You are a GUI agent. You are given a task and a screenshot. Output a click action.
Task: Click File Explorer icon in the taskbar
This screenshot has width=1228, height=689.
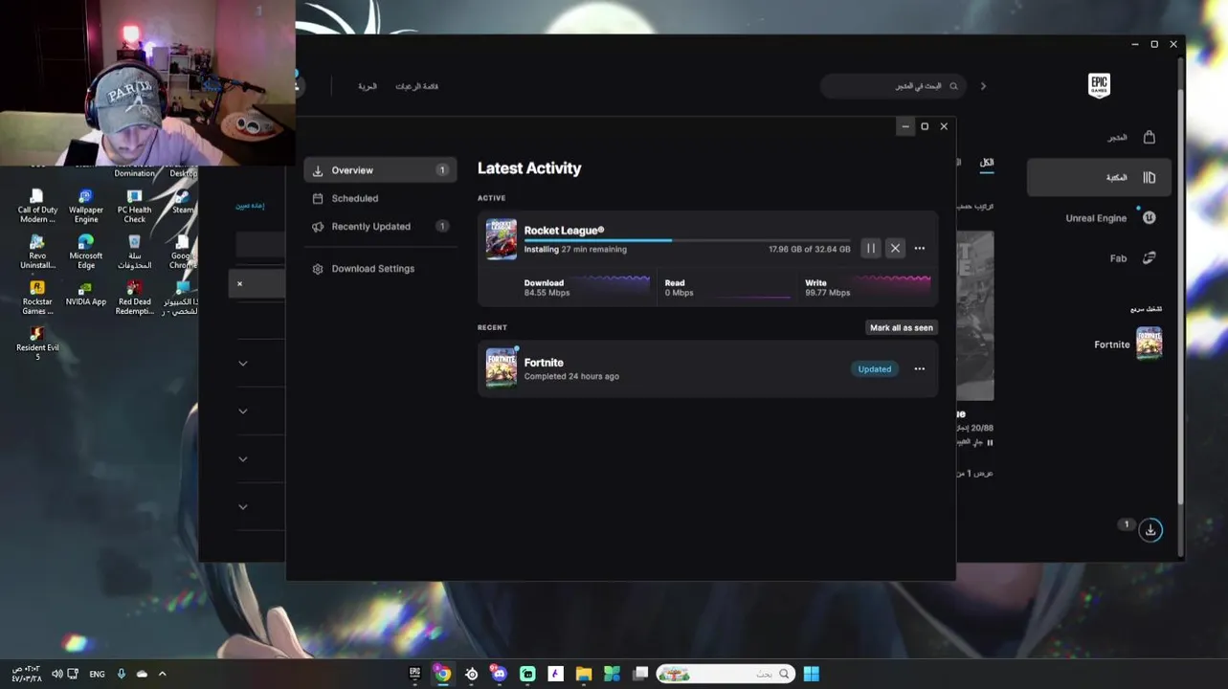[584, 674]
